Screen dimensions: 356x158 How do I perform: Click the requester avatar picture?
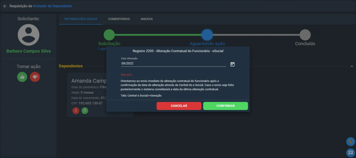point(29,35)
